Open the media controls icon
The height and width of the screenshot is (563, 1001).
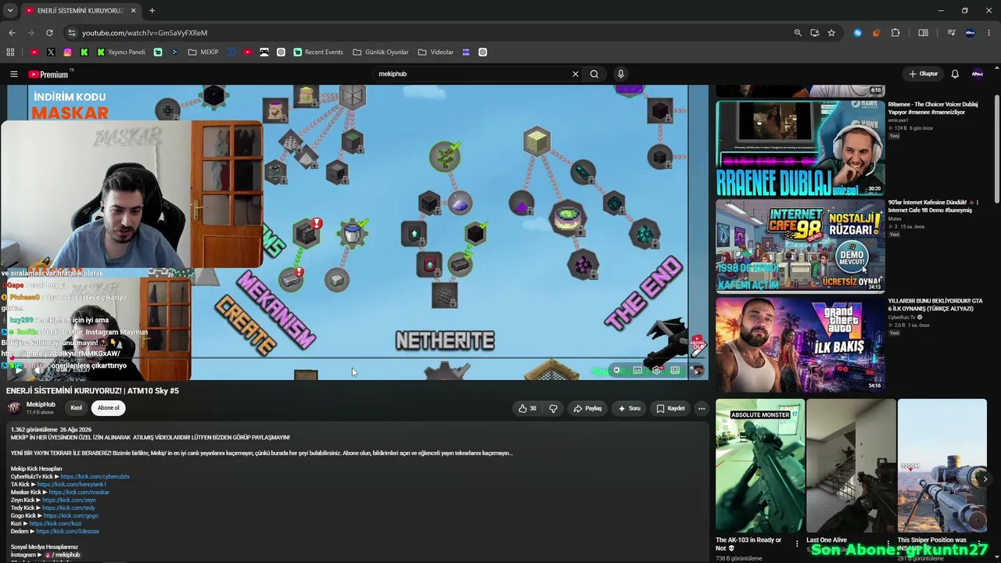[x=951, y=33]
